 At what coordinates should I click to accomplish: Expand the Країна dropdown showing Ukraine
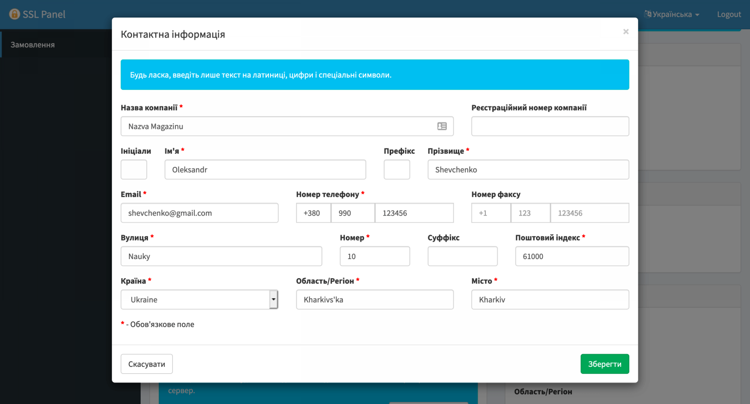195,300
